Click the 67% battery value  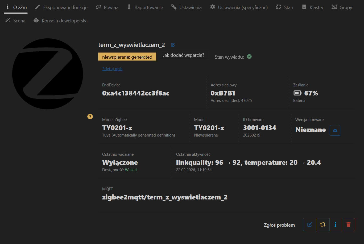tap(311, 93)
